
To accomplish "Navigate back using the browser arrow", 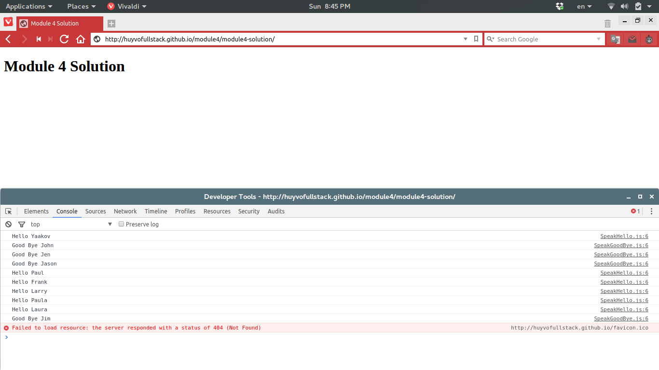I will coord(8,39).
